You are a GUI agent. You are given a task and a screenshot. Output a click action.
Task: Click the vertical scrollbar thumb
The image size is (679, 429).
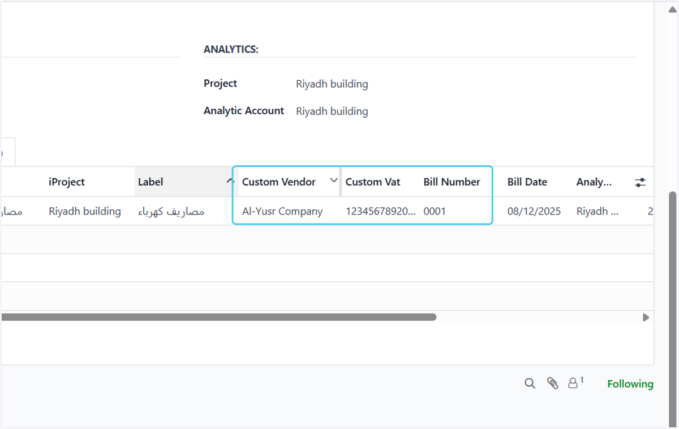point(672,308)
